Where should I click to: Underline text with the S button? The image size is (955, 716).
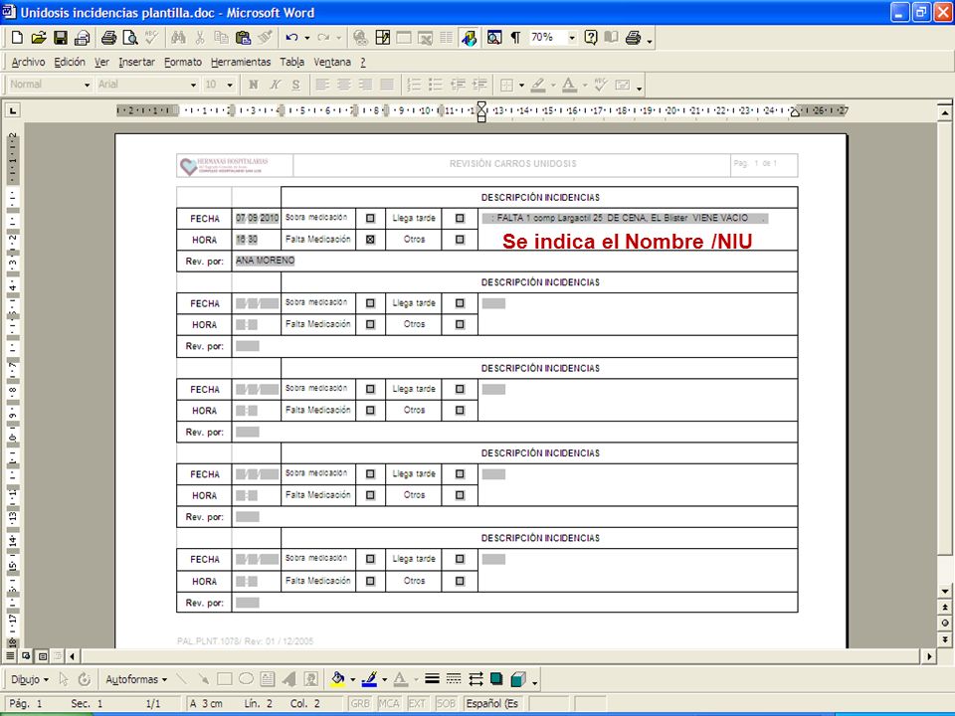296,85
